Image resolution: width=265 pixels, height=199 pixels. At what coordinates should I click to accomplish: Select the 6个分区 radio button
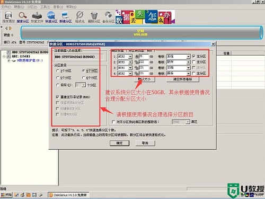(x=84, y=78)
